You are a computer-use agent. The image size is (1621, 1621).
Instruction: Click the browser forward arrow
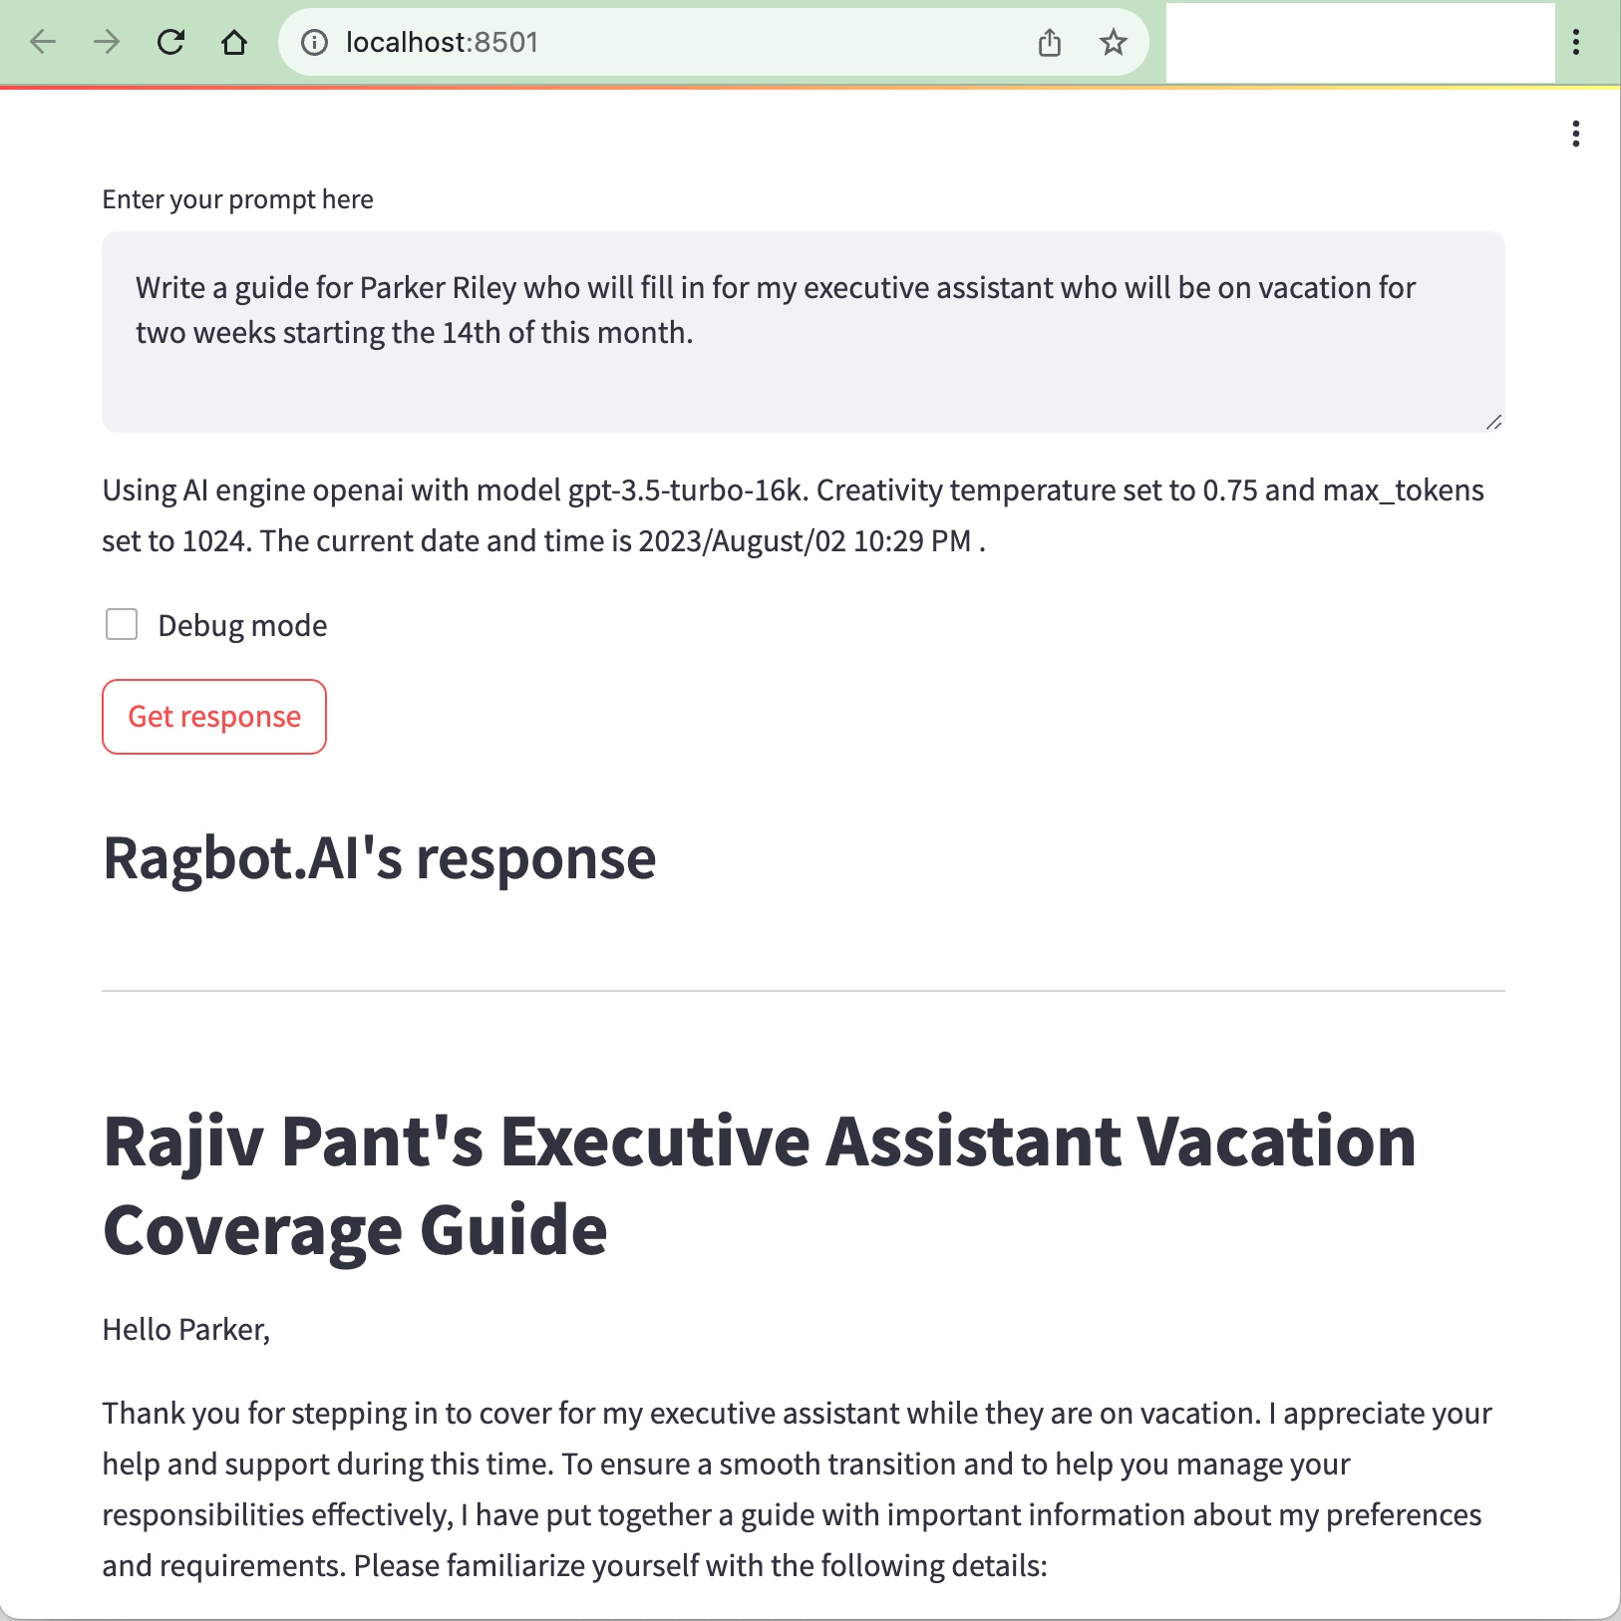click(x=107, y=42)
